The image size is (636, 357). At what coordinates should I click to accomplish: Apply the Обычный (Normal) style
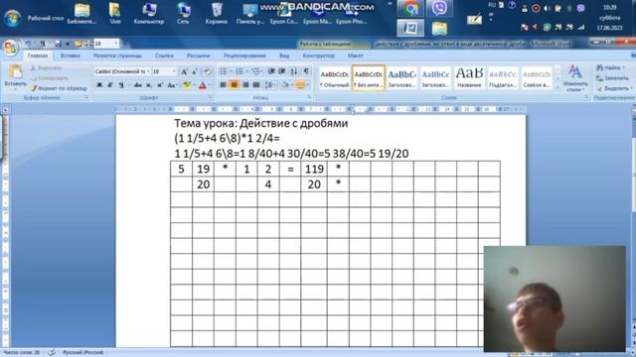click(x=335, y=77)
